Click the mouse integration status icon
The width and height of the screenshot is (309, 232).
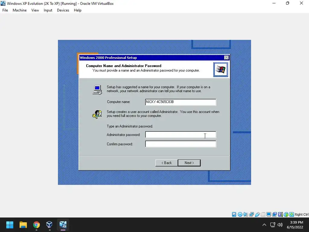pos(286,214)
